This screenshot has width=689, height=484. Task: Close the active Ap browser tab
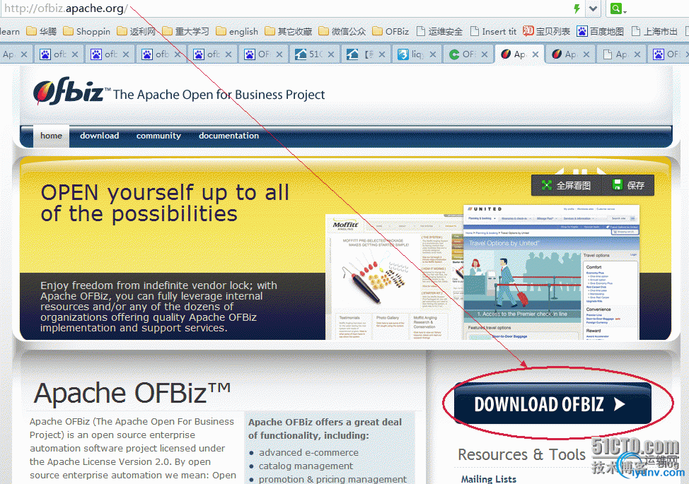[535, 54]
